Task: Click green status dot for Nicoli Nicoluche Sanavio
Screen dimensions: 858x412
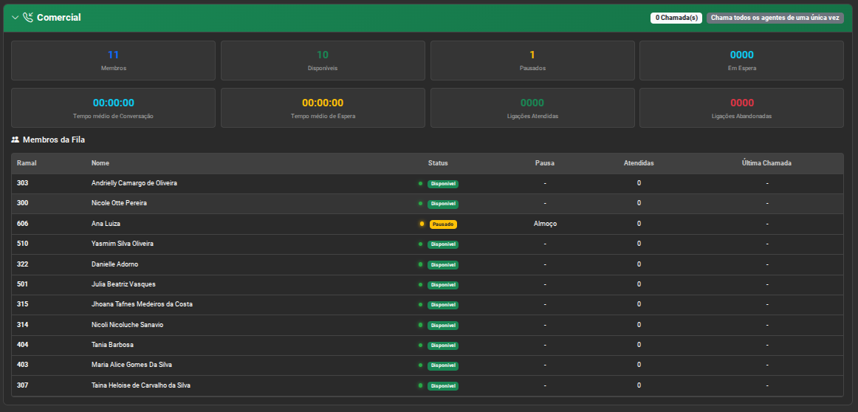Action: click(x=420, y=325)
